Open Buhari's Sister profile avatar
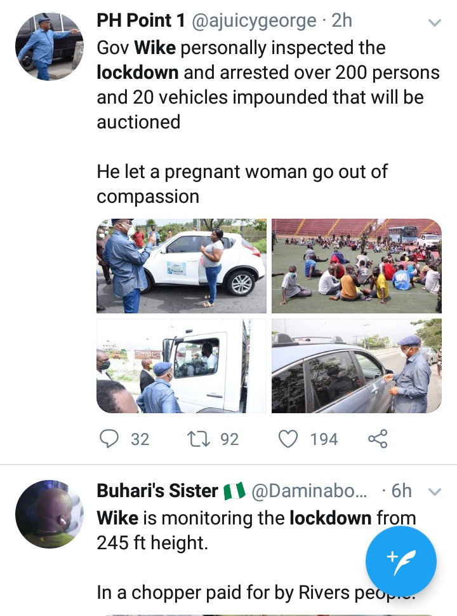The image size is (457, 616). (x=49, y=514)
